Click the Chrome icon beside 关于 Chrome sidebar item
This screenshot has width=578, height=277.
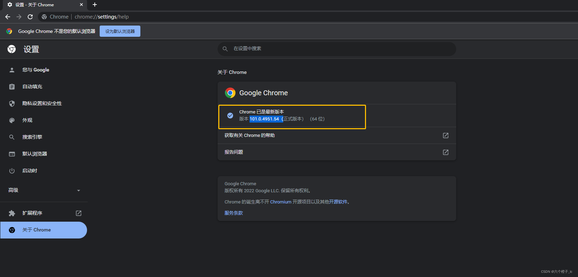click(12, 230)
